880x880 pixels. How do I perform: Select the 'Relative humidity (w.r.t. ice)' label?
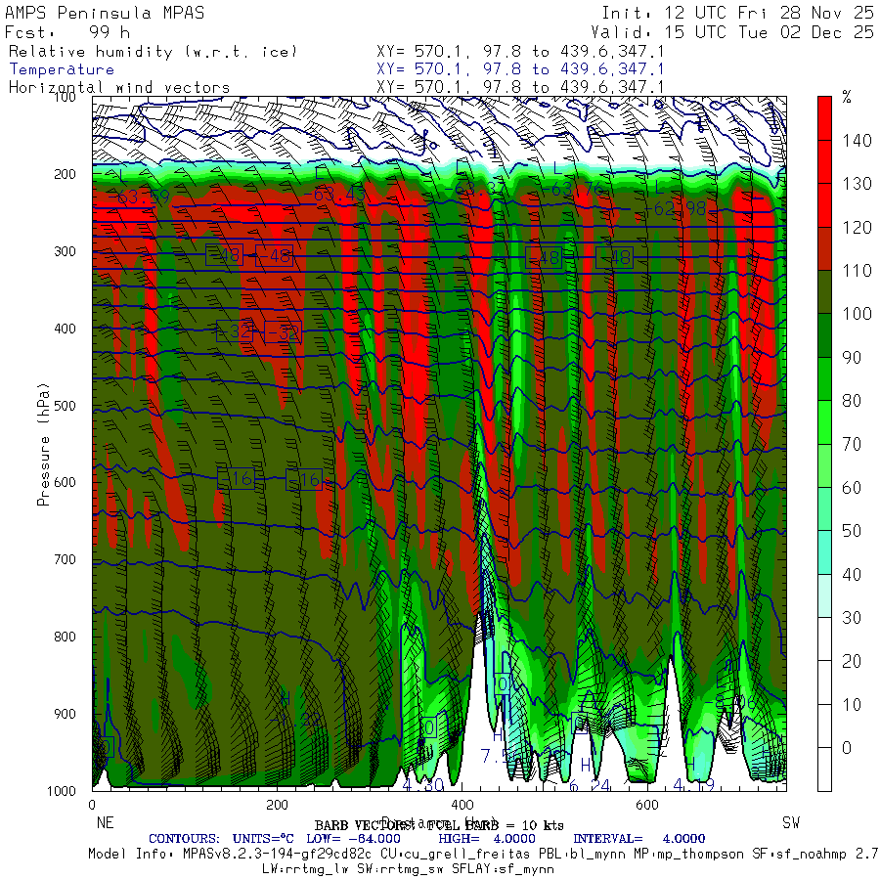[x=153, y=52]
